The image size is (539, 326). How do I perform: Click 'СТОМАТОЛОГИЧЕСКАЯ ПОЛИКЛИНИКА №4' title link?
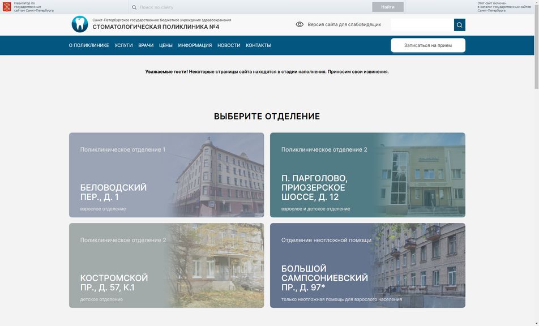click(x=156, y=27)
